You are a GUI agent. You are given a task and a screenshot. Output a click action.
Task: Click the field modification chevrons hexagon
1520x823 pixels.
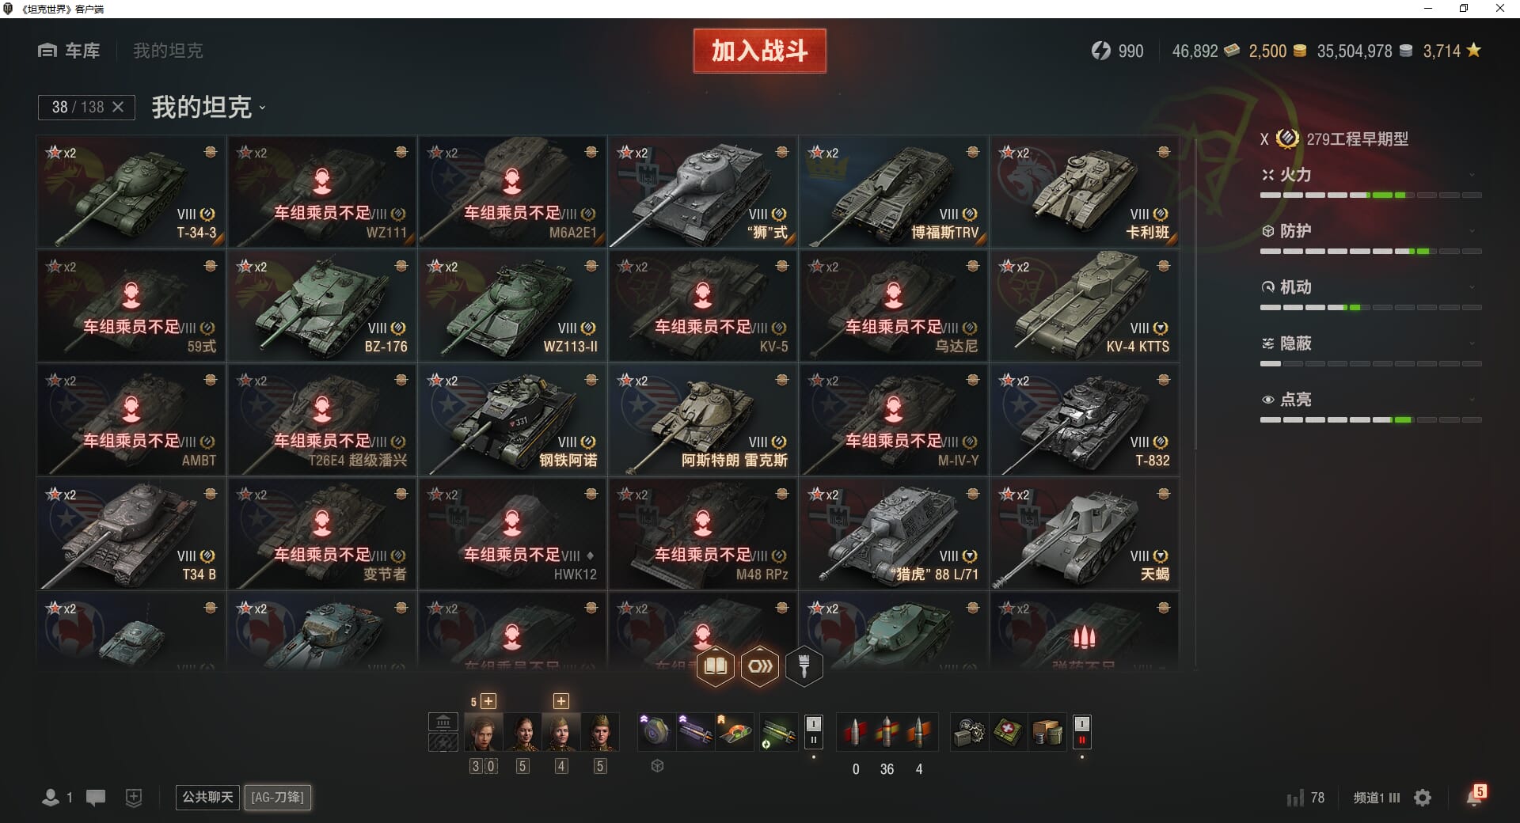pyautogui.click(x=760, y=666)
